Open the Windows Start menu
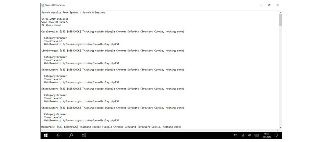The width and height of the screenshot is (323, 142). (46, 135)
